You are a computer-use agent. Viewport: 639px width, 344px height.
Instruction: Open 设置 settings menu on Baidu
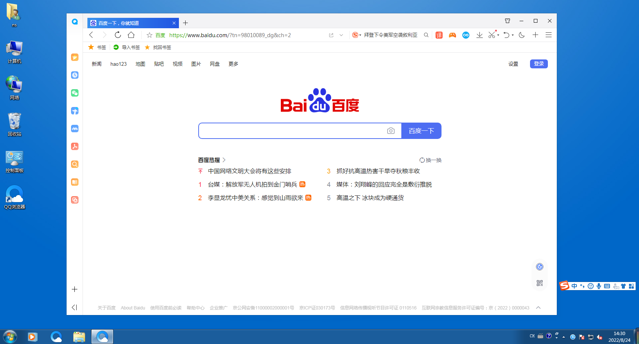(513, 64)
